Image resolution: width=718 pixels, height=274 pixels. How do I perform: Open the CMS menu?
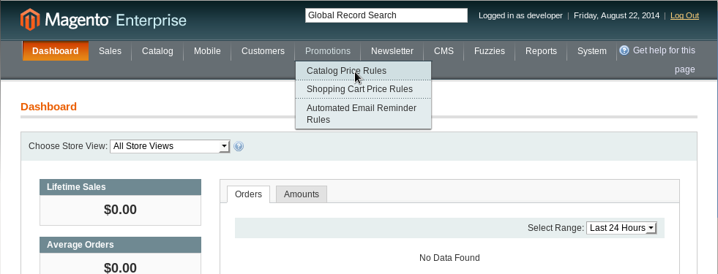click(x=444, y=50)
